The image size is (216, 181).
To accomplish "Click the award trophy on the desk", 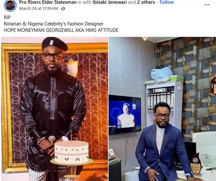I will coord(195,164).
